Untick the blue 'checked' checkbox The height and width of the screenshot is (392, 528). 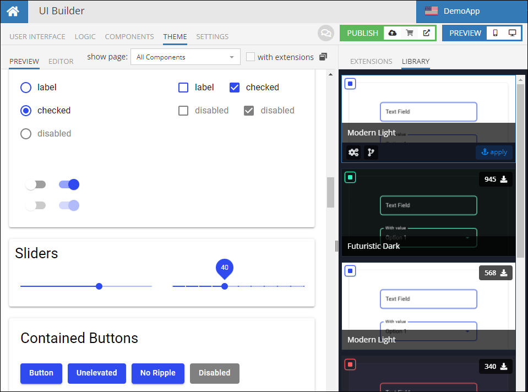[x=235, y=88]
